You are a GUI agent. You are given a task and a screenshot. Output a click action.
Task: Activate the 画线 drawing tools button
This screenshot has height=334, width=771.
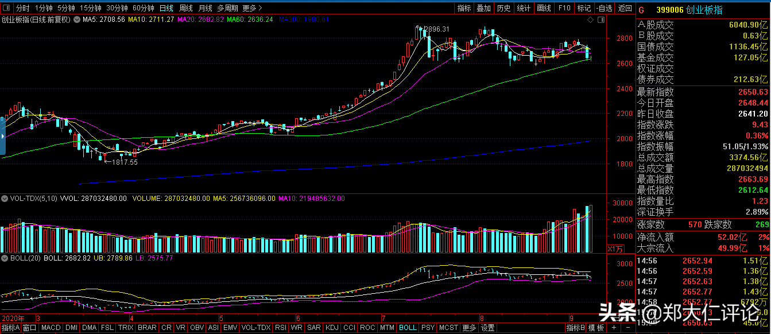click(x=544, y=8)
